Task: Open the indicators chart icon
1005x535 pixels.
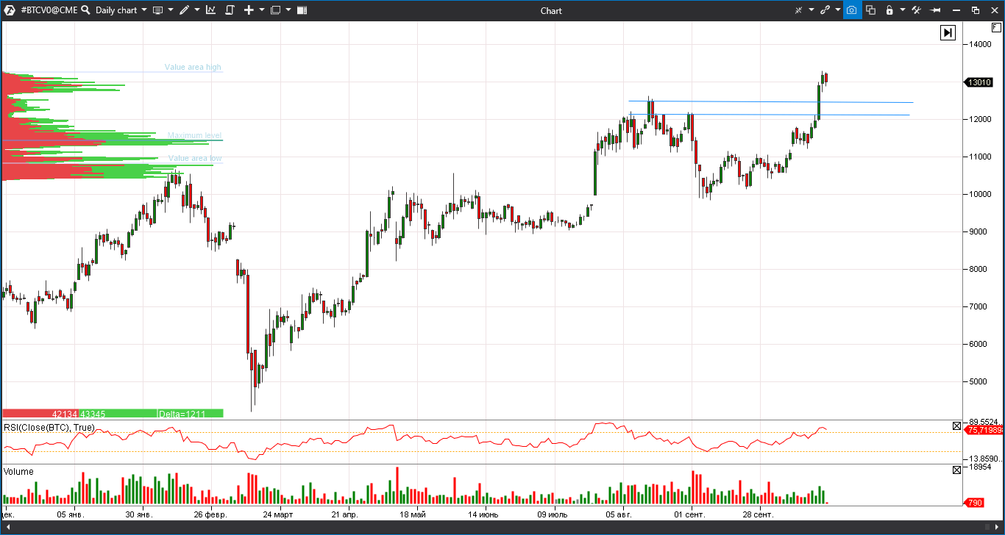Action: pyautogui.click(x=210, y=10)
